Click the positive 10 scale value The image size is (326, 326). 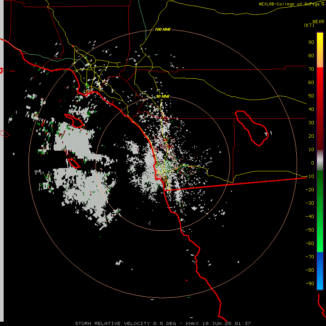311,150
